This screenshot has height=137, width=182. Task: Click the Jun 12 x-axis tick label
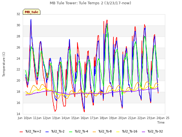pos(42,118)
